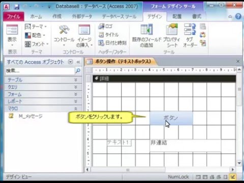Click the 検索 search box
The width and height of the screenshot is (244, 183).
click(x=40, y=71)
